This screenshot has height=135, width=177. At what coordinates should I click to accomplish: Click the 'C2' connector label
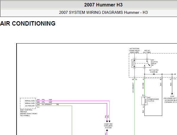pos(136,79)
